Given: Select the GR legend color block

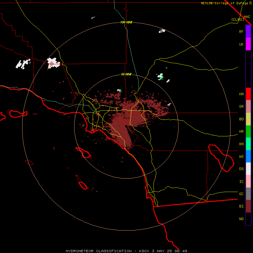Looking at the screenshot, I should point(248,107).
